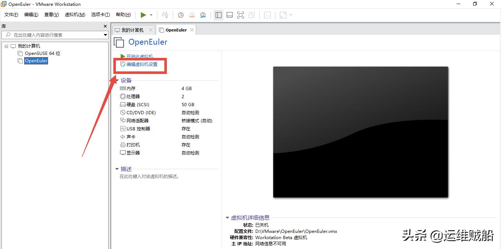Image resolution: width=501 pixels, height=249 pixels.
Task: Switch to the 我的计算机 tab
Action: point(133,30)
